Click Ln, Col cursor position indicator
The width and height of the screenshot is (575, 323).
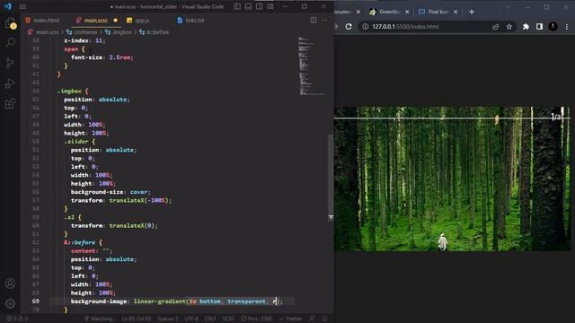coord(136,319)
